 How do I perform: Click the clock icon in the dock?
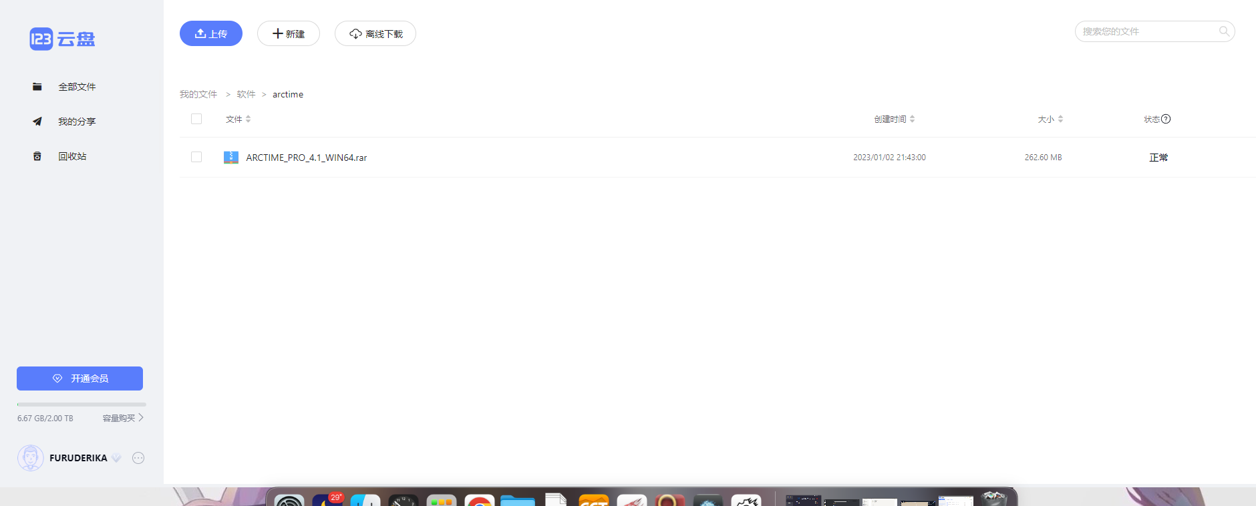[404, 500]
